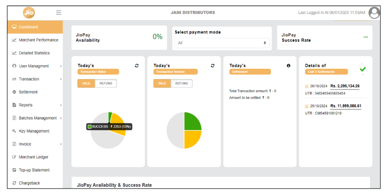Open Detailed Statistics from the sidebar
The width and height of the screenshot is (388, 194).
click(x=35, y=53)
